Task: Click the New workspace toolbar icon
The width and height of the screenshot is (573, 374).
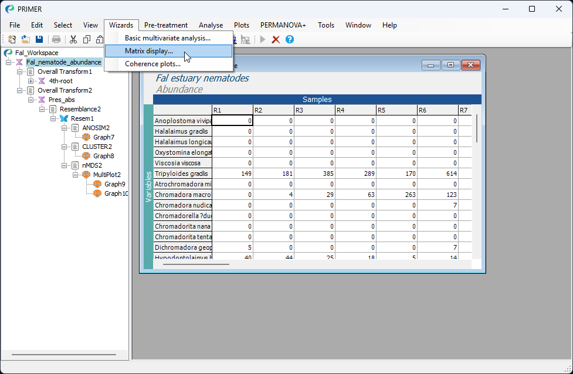Action: click(12, 39)
